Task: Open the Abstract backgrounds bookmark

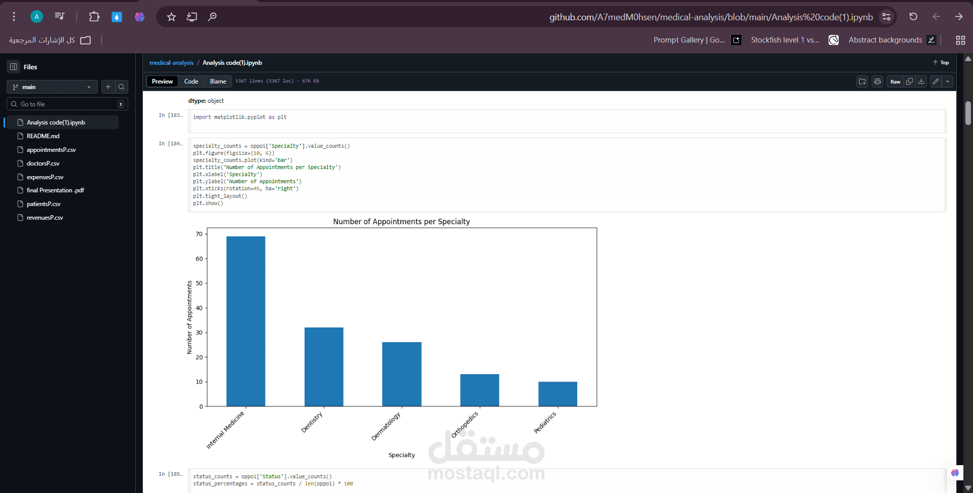Action: (x=892, y=40)
